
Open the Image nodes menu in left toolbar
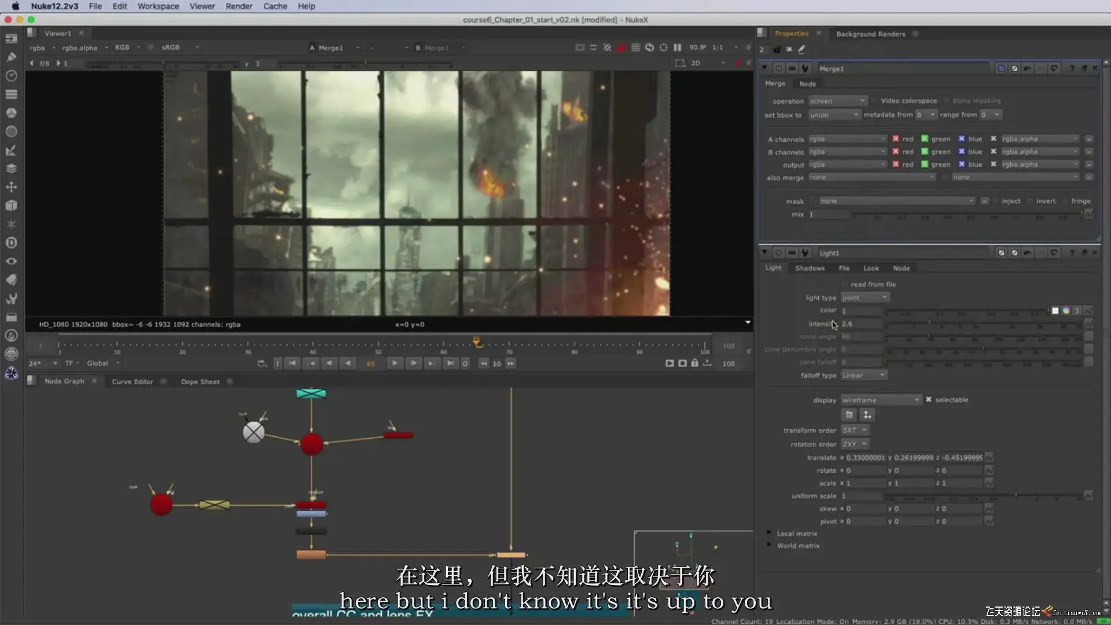pyautogui.click(x=11, y=39)
